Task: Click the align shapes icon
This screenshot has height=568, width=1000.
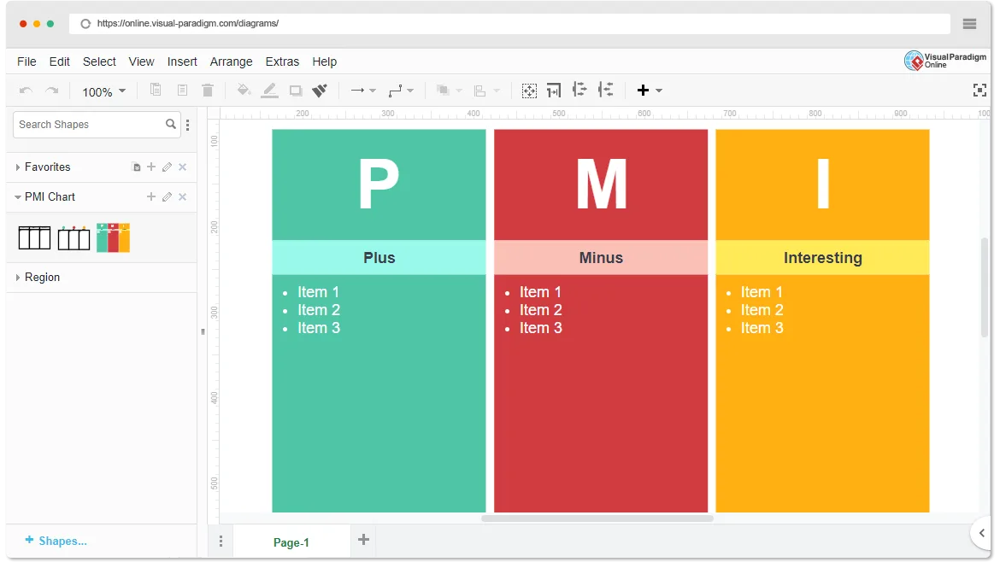Action: pyautogui.click(x=479, y=91)
